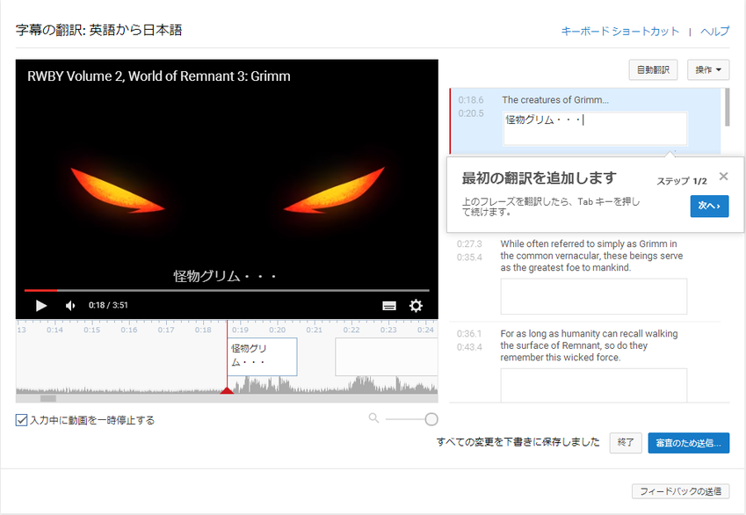Open the 操作 dropdown menu
This screenshot has height=515, width=746.
coord(708,70)
